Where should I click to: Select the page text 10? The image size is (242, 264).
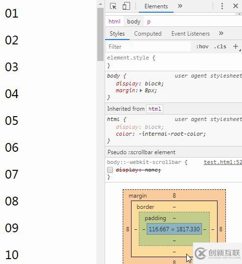click(x=12, y=255)
